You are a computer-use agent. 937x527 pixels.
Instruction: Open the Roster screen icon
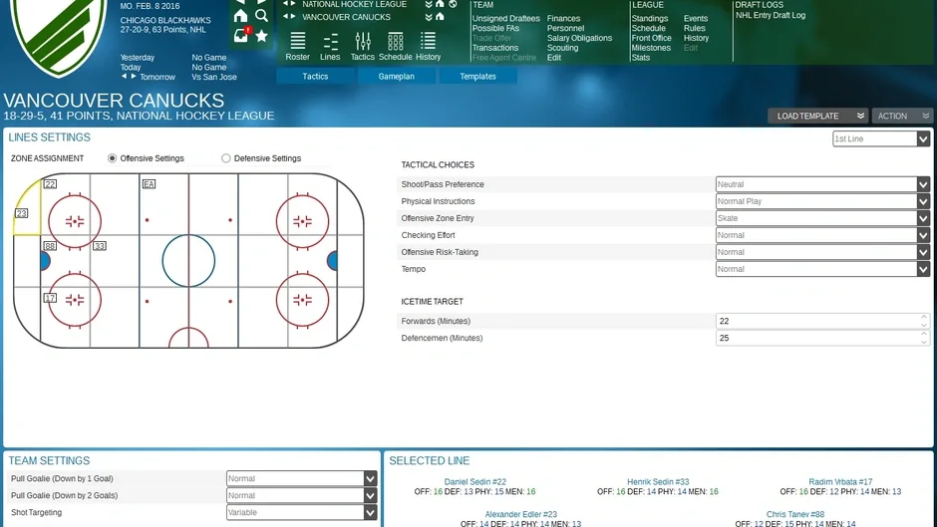tap(298, 47)
